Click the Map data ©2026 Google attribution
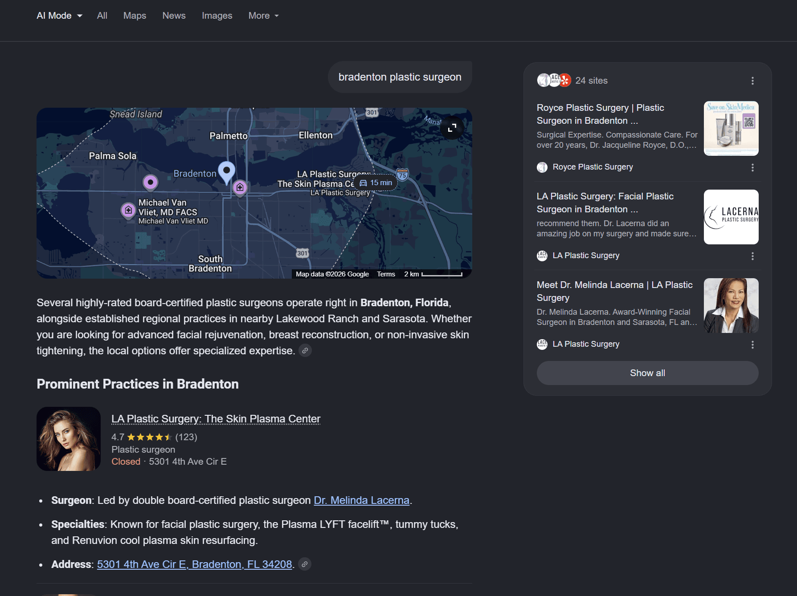Viewport: 797px width, 596px height. [x=332, y=274]
